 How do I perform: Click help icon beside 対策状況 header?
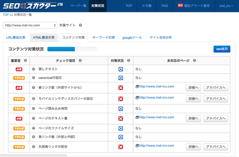pyautogui.click(x=129, y=60)
